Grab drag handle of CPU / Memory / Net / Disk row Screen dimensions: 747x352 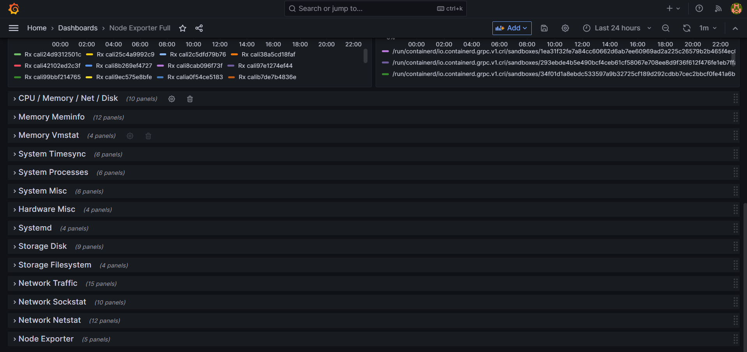pos(735,99)
